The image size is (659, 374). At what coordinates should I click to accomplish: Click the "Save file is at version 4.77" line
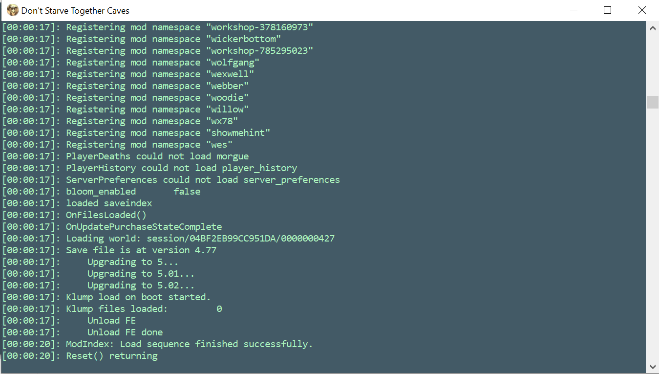click(141, 250)
